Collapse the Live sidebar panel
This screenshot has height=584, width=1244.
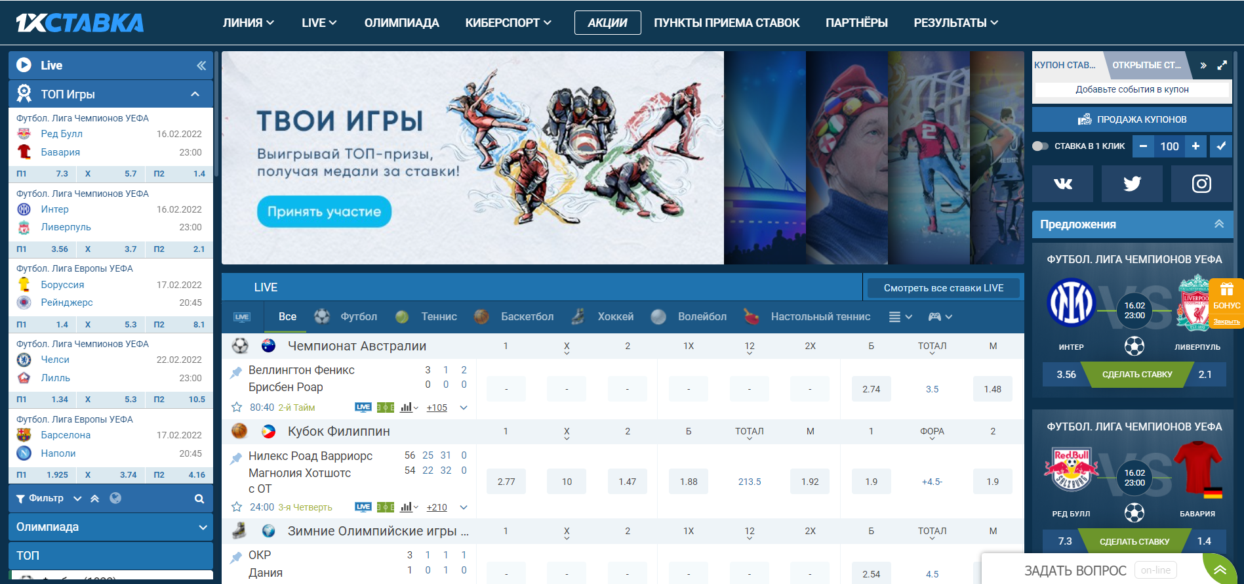point(201,65)
